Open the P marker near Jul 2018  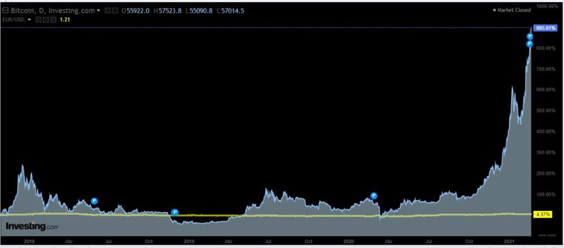click(94, 201)
